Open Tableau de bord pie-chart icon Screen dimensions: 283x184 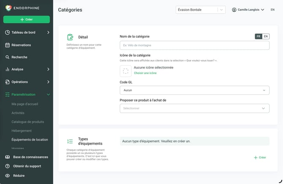pos(8,32)
